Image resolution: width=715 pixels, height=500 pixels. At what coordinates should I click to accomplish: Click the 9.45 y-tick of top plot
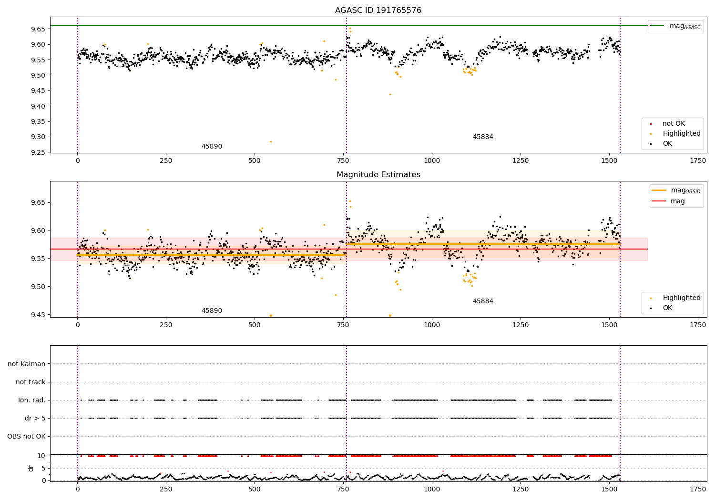click(38, 91)
